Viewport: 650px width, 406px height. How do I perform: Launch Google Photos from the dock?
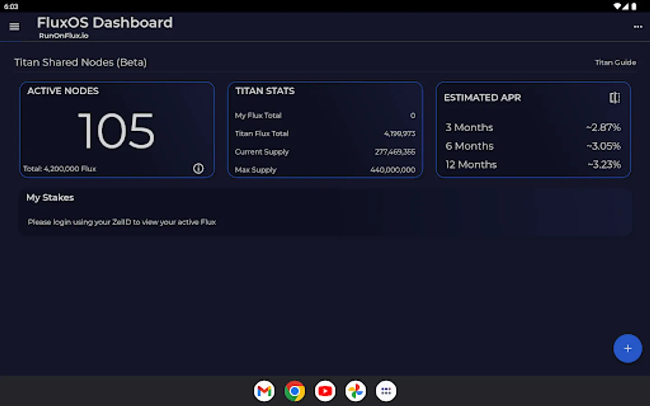pyautogui.click(x=355, y=391)
